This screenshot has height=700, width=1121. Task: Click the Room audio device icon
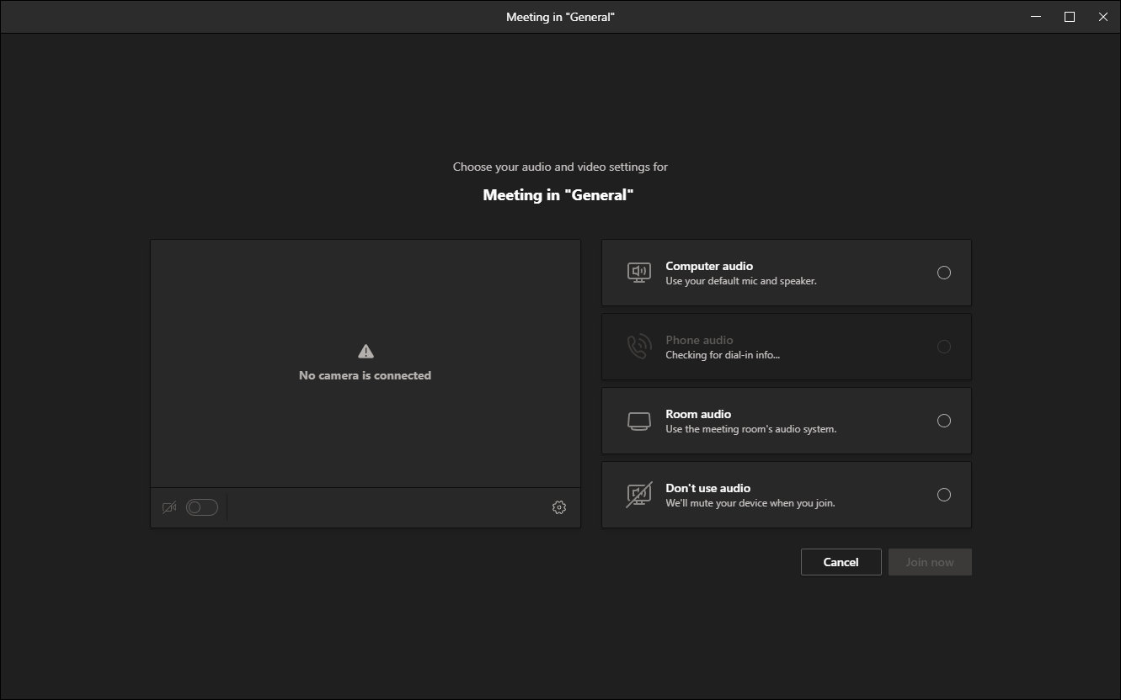[639, 421]
